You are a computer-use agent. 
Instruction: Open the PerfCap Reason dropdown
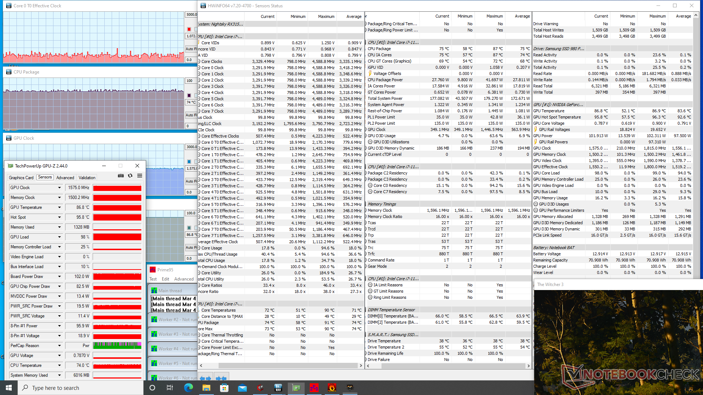click(59, 346)
